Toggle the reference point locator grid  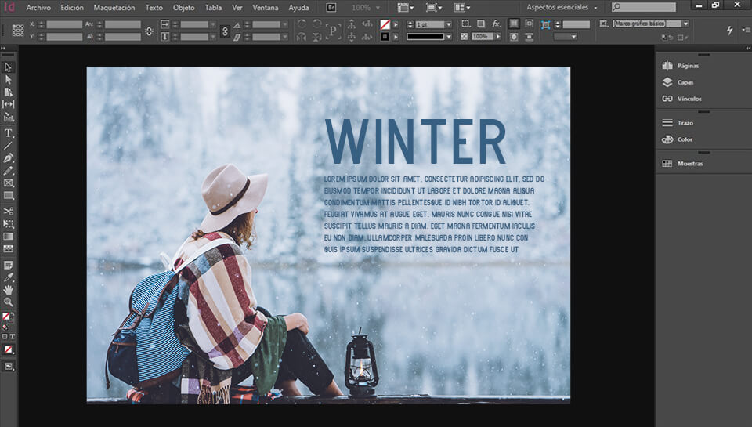click(17, 31)
